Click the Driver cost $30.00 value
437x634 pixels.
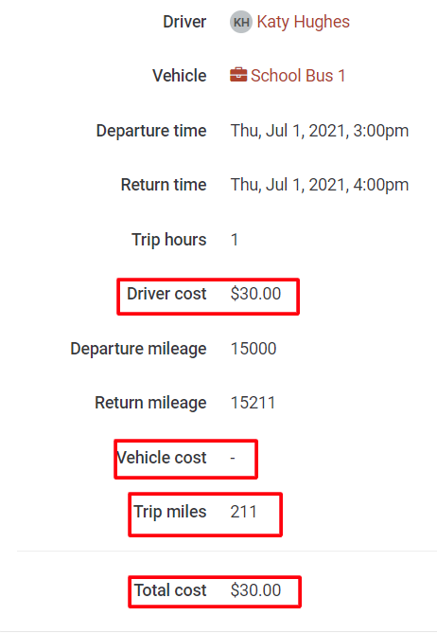255,294
